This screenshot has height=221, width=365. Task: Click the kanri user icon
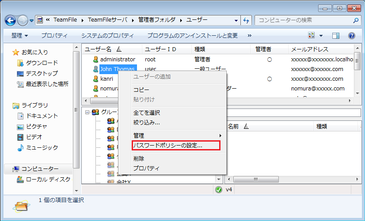(x=95, y=79)
